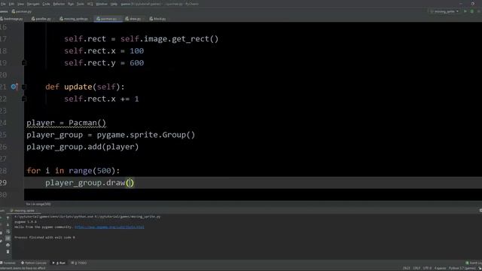The height and width of the screenshot is (271, 482).
Task: Click the 4 spaces indent setting in status bar
Action: pos(440,268)
